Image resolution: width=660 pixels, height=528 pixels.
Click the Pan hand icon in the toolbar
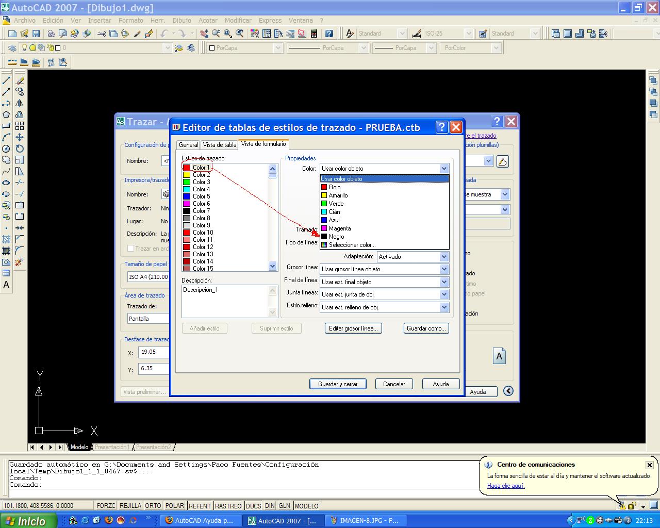[x=204, y=34]
